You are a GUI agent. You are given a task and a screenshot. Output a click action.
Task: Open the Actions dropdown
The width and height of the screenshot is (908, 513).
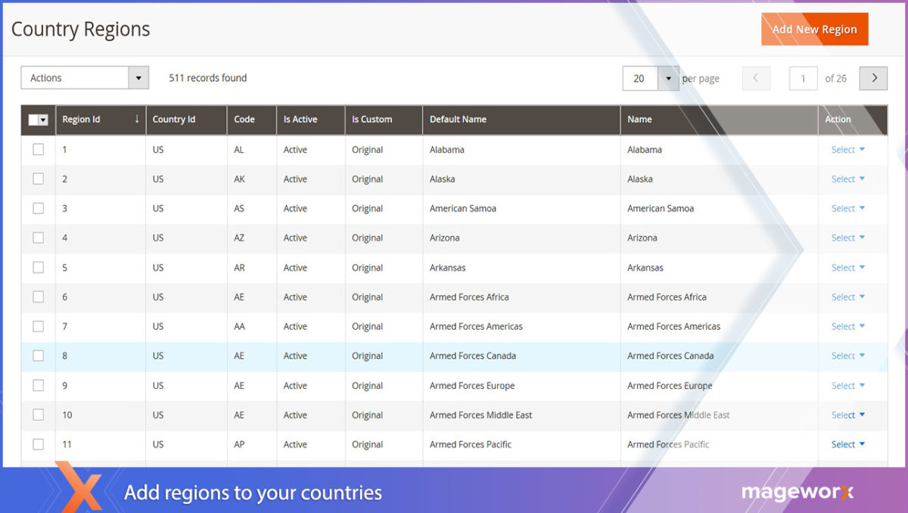pyautogui.click(x=84, y=78)
